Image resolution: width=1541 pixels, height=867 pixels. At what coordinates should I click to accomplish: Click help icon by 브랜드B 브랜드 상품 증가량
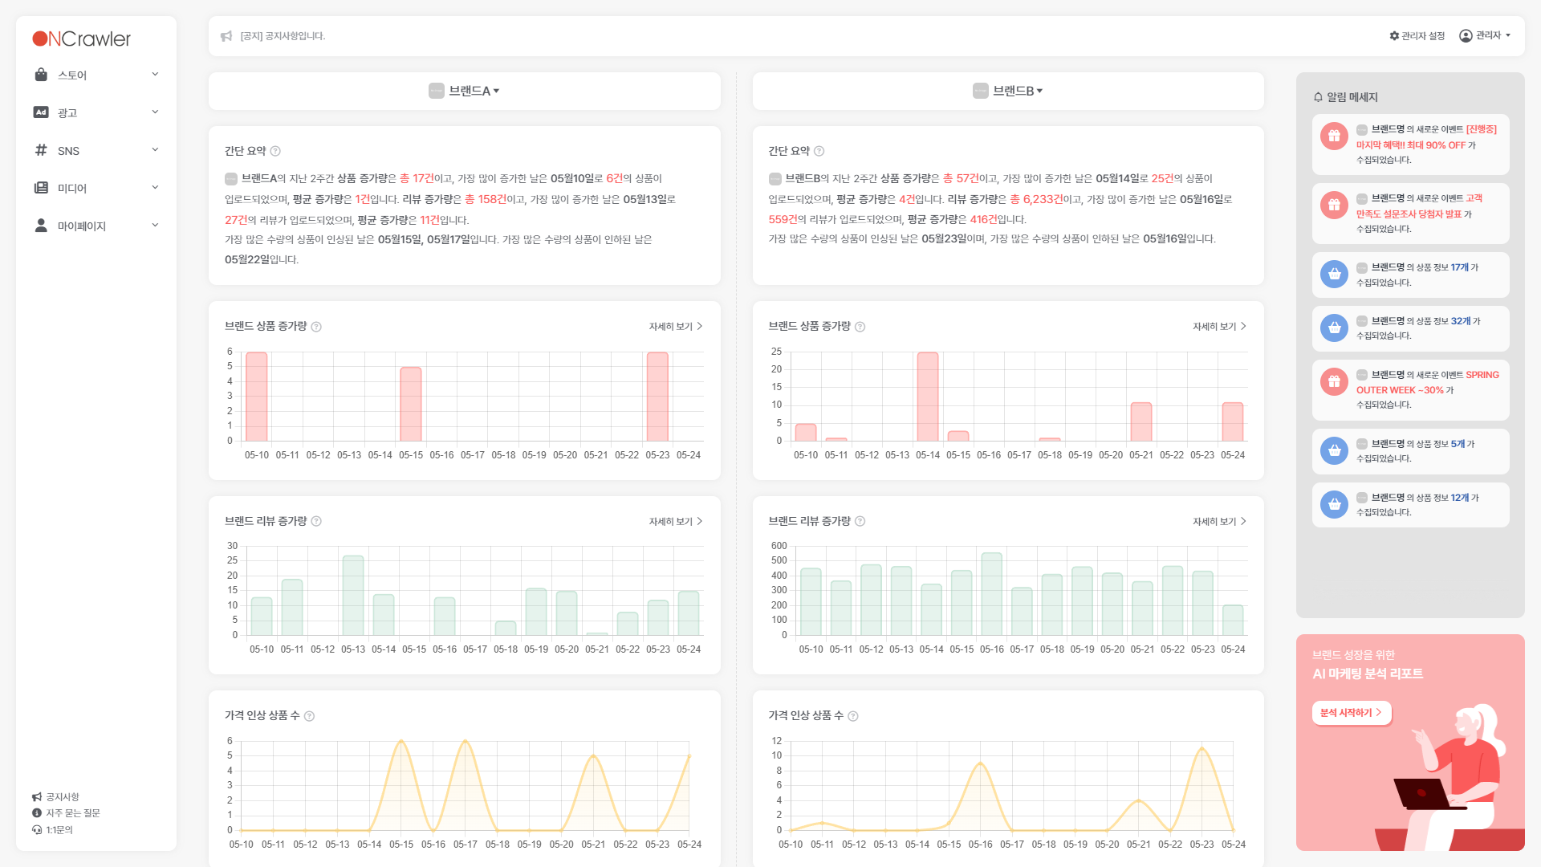point(860,327)
